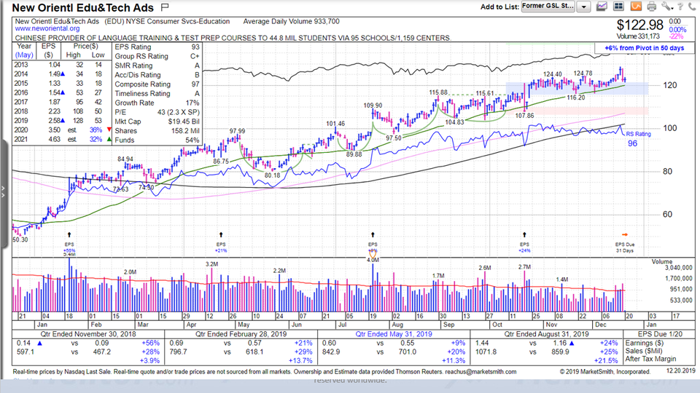This screenshot has width=700, height=393.
Task: Click the EPS +24% arrow marker in October
Action: (524, 234)
